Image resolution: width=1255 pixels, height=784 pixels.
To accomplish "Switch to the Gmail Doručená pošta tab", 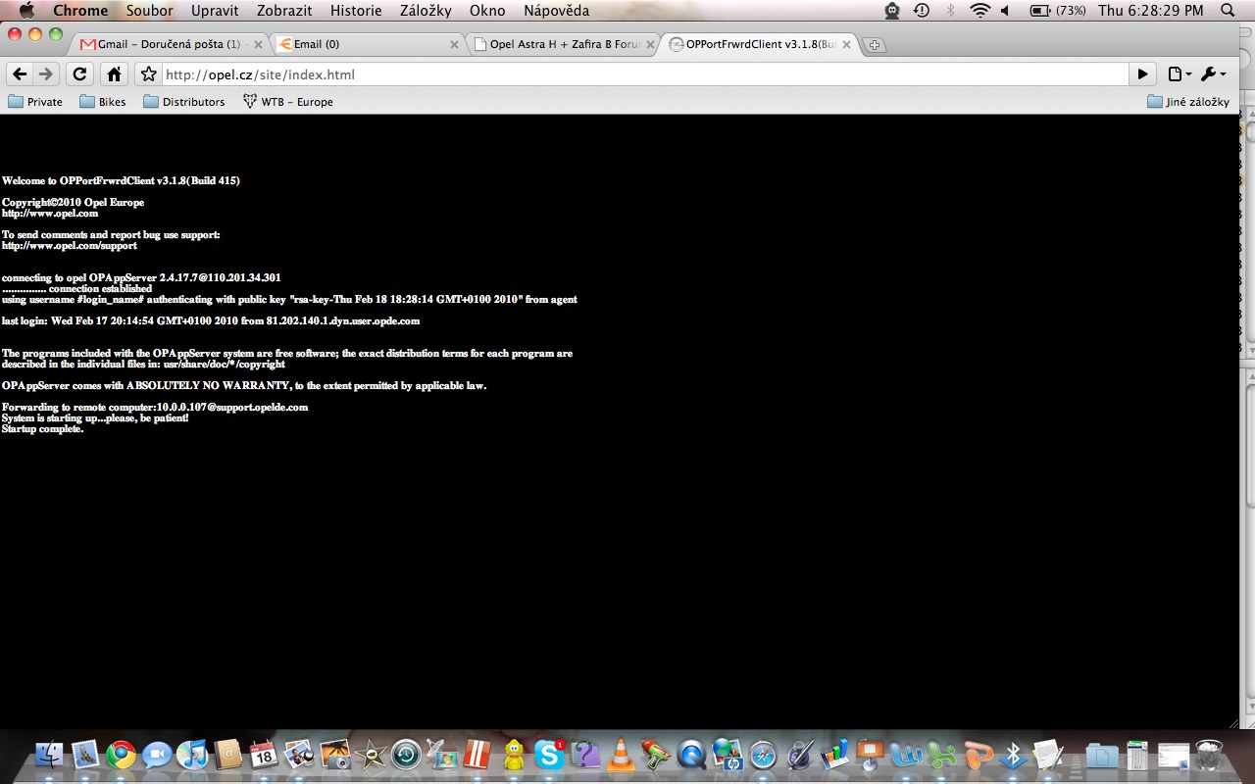I will pyautogui.click(x=167, y=44).
